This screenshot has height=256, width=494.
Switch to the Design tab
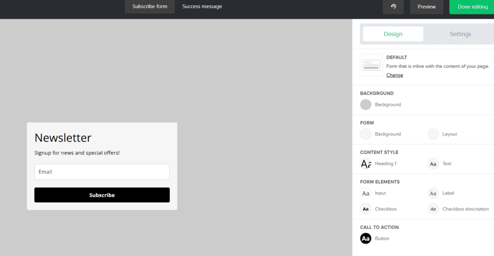(x=393, y=34)
